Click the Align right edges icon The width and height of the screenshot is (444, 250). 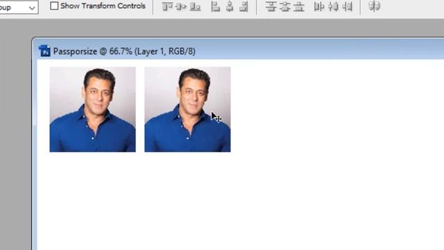(244, 6)
